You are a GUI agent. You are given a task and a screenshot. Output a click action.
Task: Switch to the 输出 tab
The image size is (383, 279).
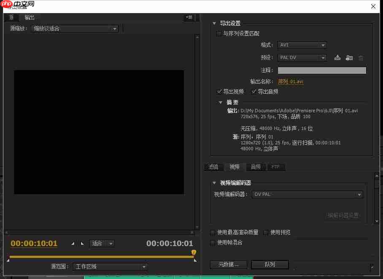coord(29,17)
